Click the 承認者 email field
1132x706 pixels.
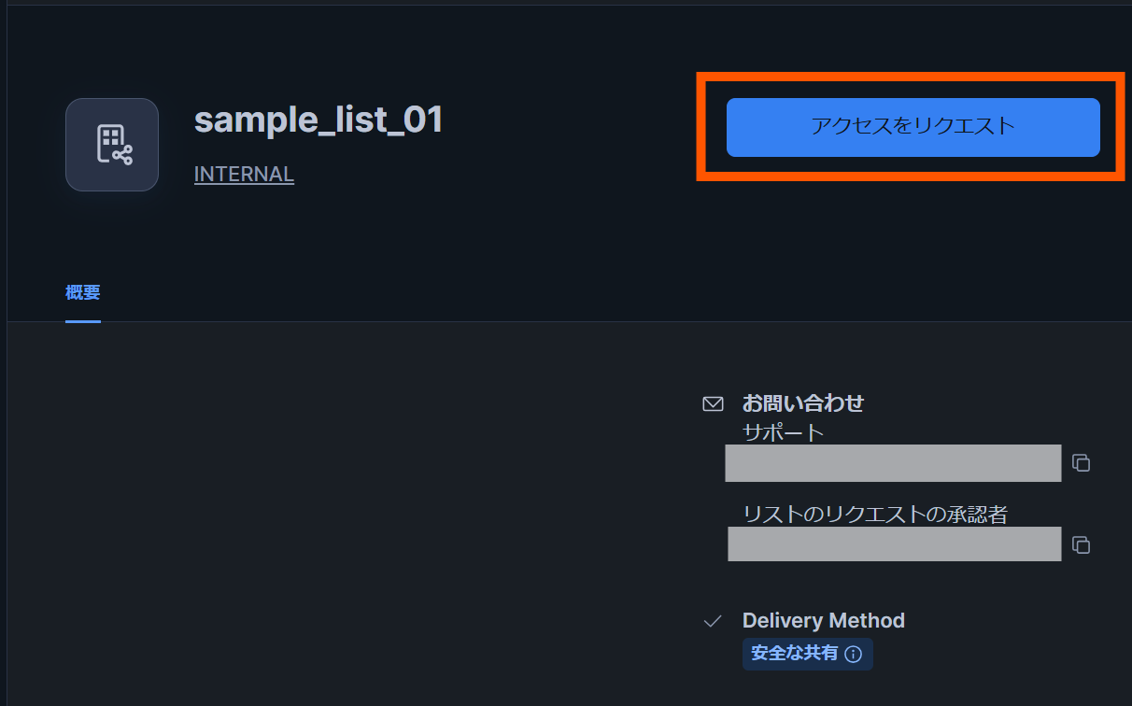pyautogui.click(x=894, y=544)
